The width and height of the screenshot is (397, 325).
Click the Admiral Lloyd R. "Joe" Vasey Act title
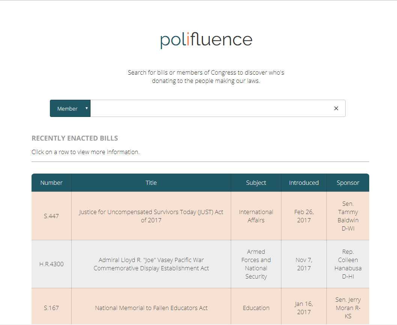pos(151,264)
